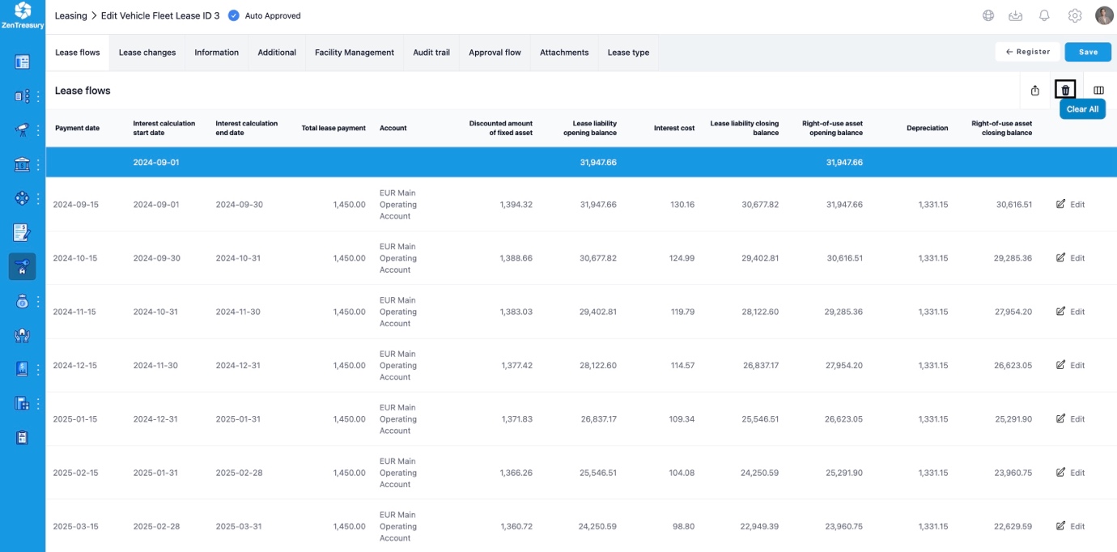
Task: Expand three-dot menu beside telescope icon
Action: (37, 130)
